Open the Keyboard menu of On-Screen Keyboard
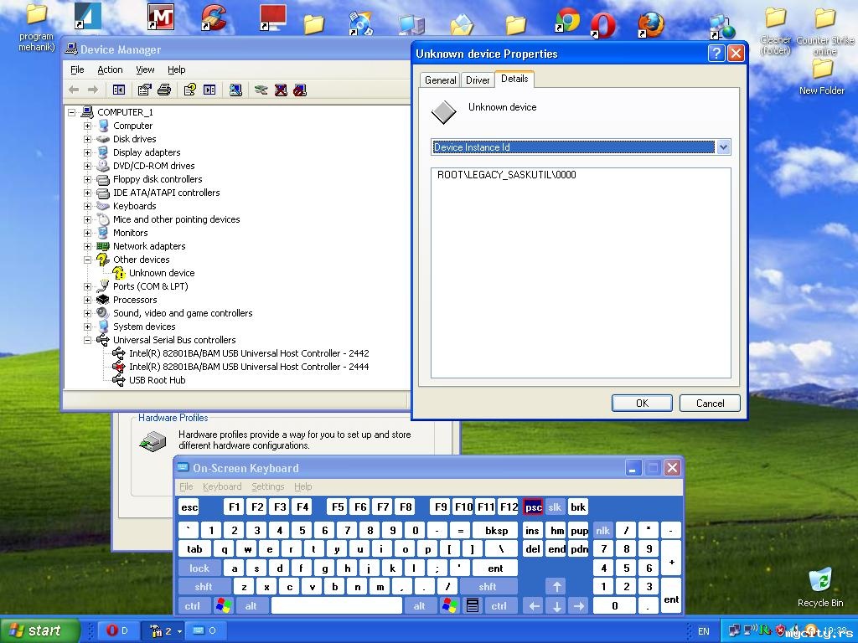The width and height of the screenshot is (858, 643). tap(221, 486)
